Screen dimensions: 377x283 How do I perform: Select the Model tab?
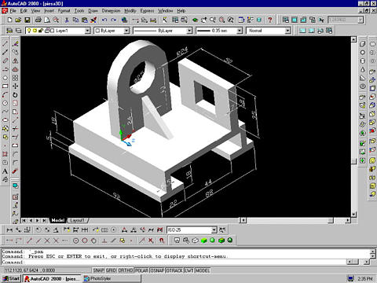pos(58,220)
